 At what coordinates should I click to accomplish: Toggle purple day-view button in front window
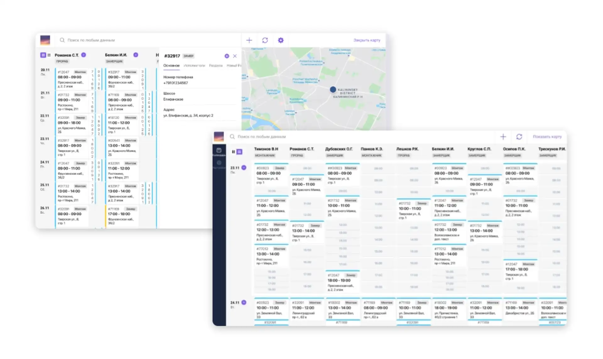(x=239, y=152)
